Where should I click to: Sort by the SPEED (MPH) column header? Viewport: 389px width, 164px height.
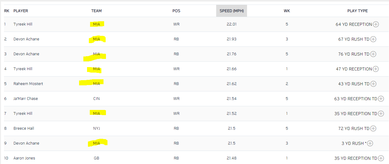click(231, 11)
